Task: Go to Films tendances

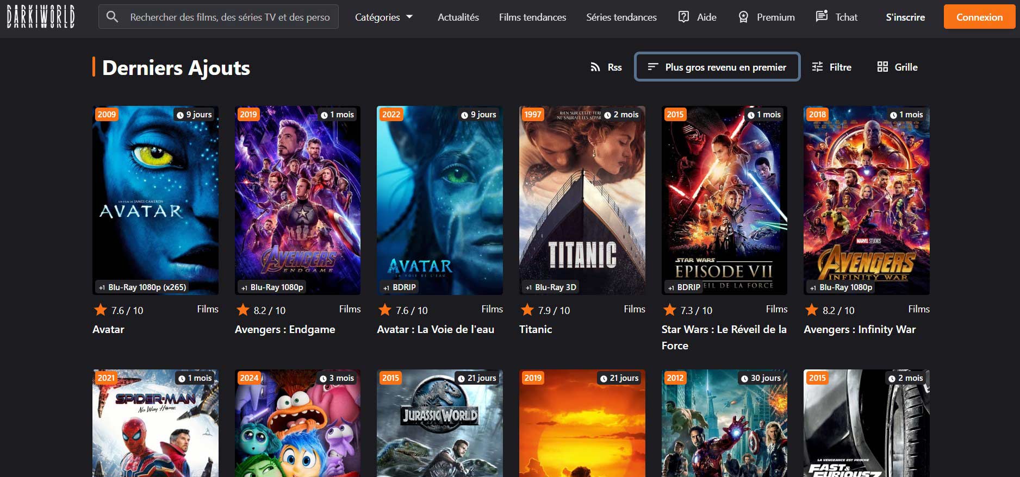Action: (x=533, y=17)
